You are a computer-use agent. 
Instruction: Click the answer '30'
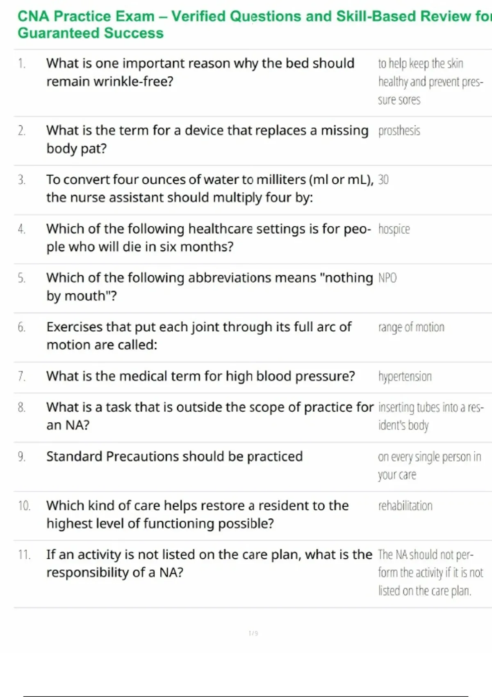click(383, 180)
